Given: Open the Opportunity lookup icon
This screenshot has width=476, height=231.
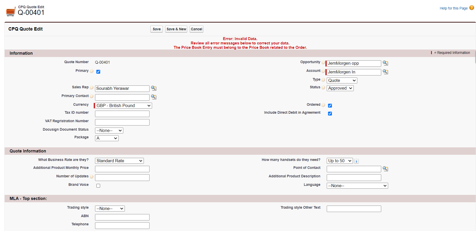Looking at the screenshot, I should 385,63.
